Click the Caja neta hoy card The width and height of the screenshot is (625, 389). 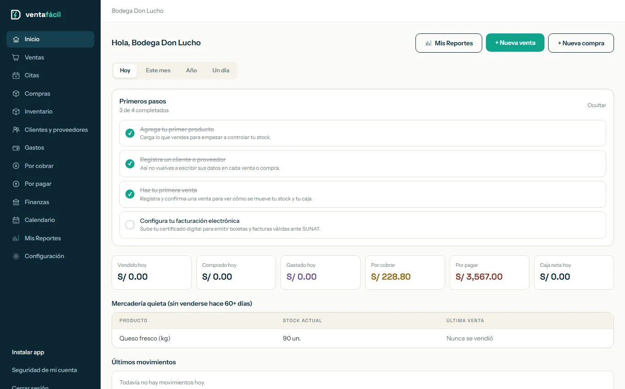(574, 272)
